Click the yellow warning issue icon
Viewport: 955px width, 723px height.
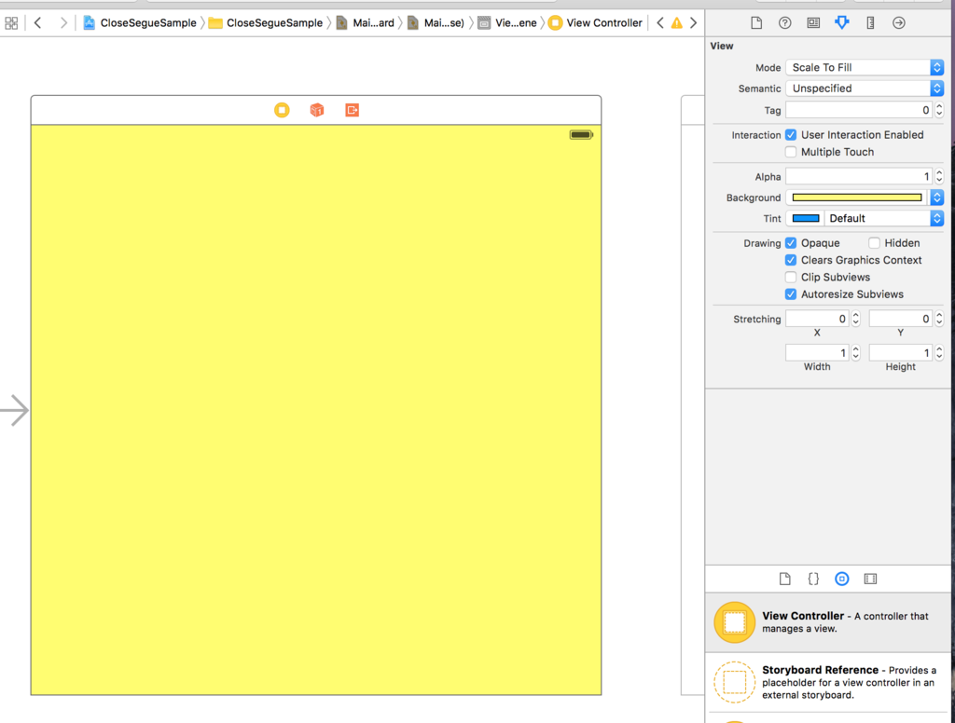[x=677, y=23]
